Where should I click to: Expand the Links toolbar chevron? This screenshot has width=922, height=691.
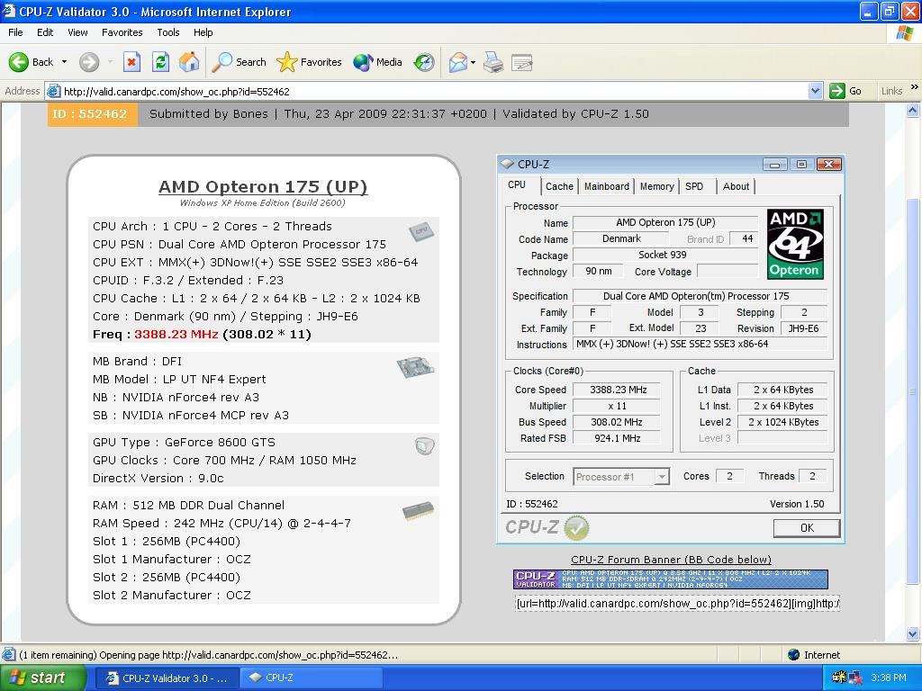(915, 87)
